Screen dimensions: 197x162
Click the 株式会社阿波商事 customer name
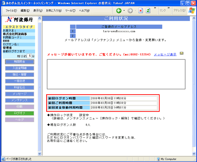(15, 34)
